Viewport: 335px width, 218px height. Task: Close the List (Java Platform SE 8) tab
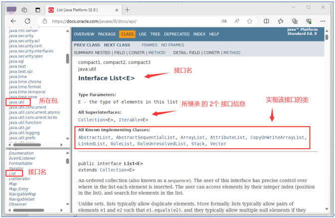pos(117,10)
